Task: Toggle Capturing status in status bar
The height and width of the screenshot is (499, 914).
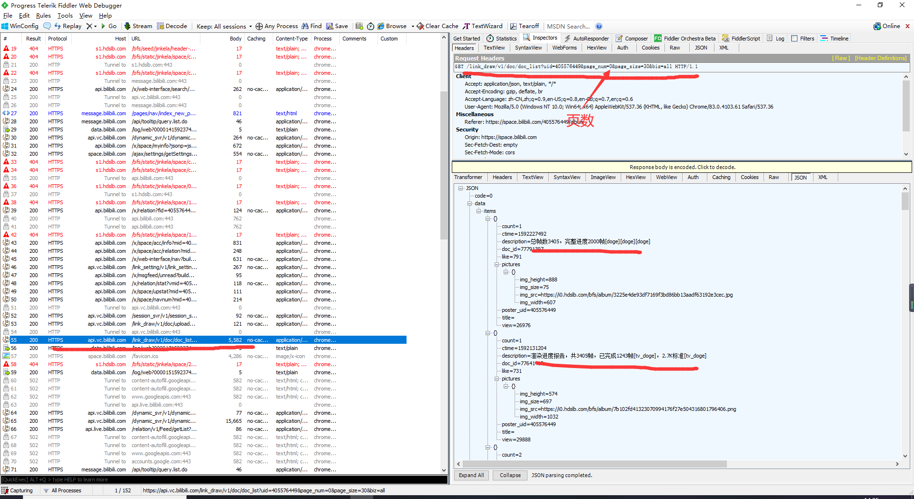Action: click(x=17, y=490)
